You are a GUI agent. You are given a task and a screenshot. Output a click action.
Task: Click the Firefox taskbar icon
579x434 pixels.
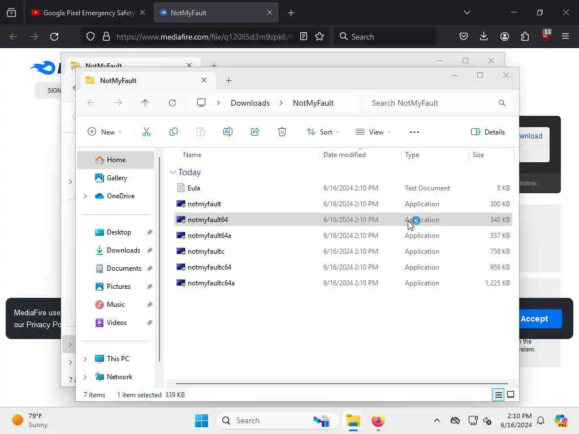[378, 420]
